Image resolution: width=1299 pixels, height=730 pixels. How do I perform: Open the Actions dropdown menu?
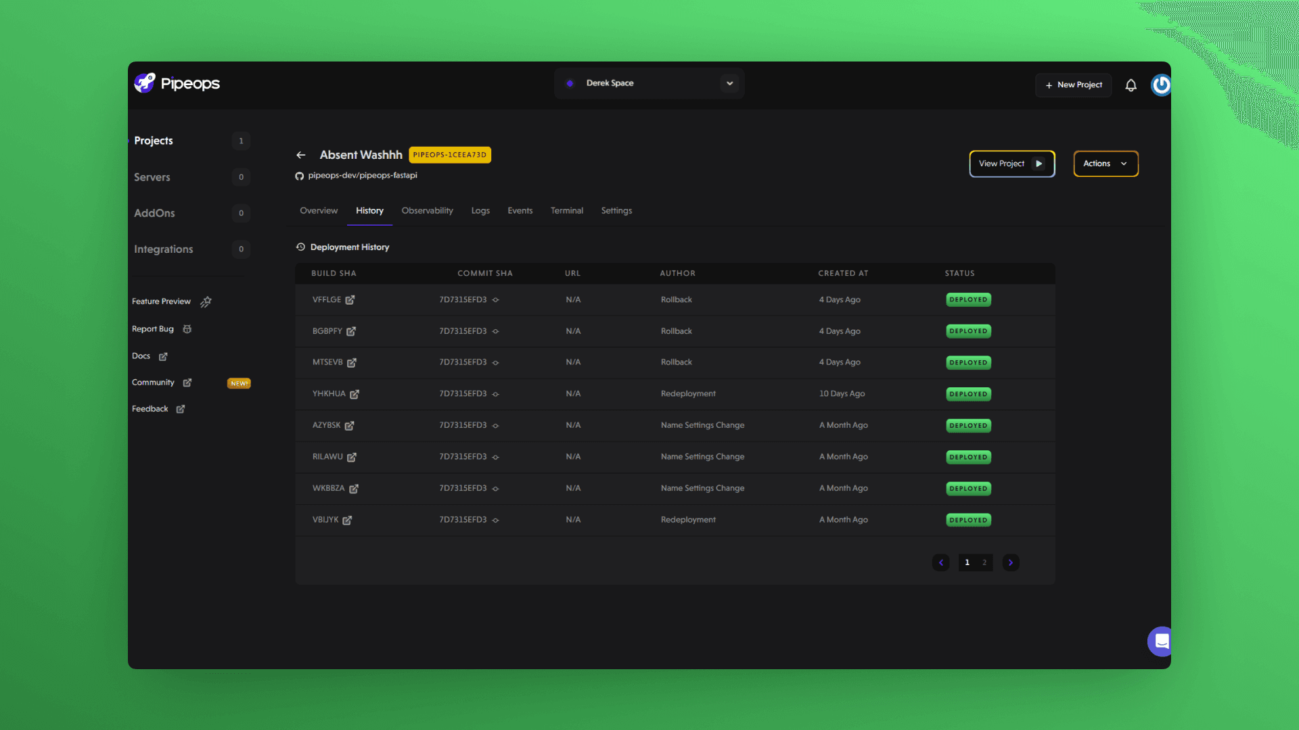pyautogui.click(x=1106, y=164)
